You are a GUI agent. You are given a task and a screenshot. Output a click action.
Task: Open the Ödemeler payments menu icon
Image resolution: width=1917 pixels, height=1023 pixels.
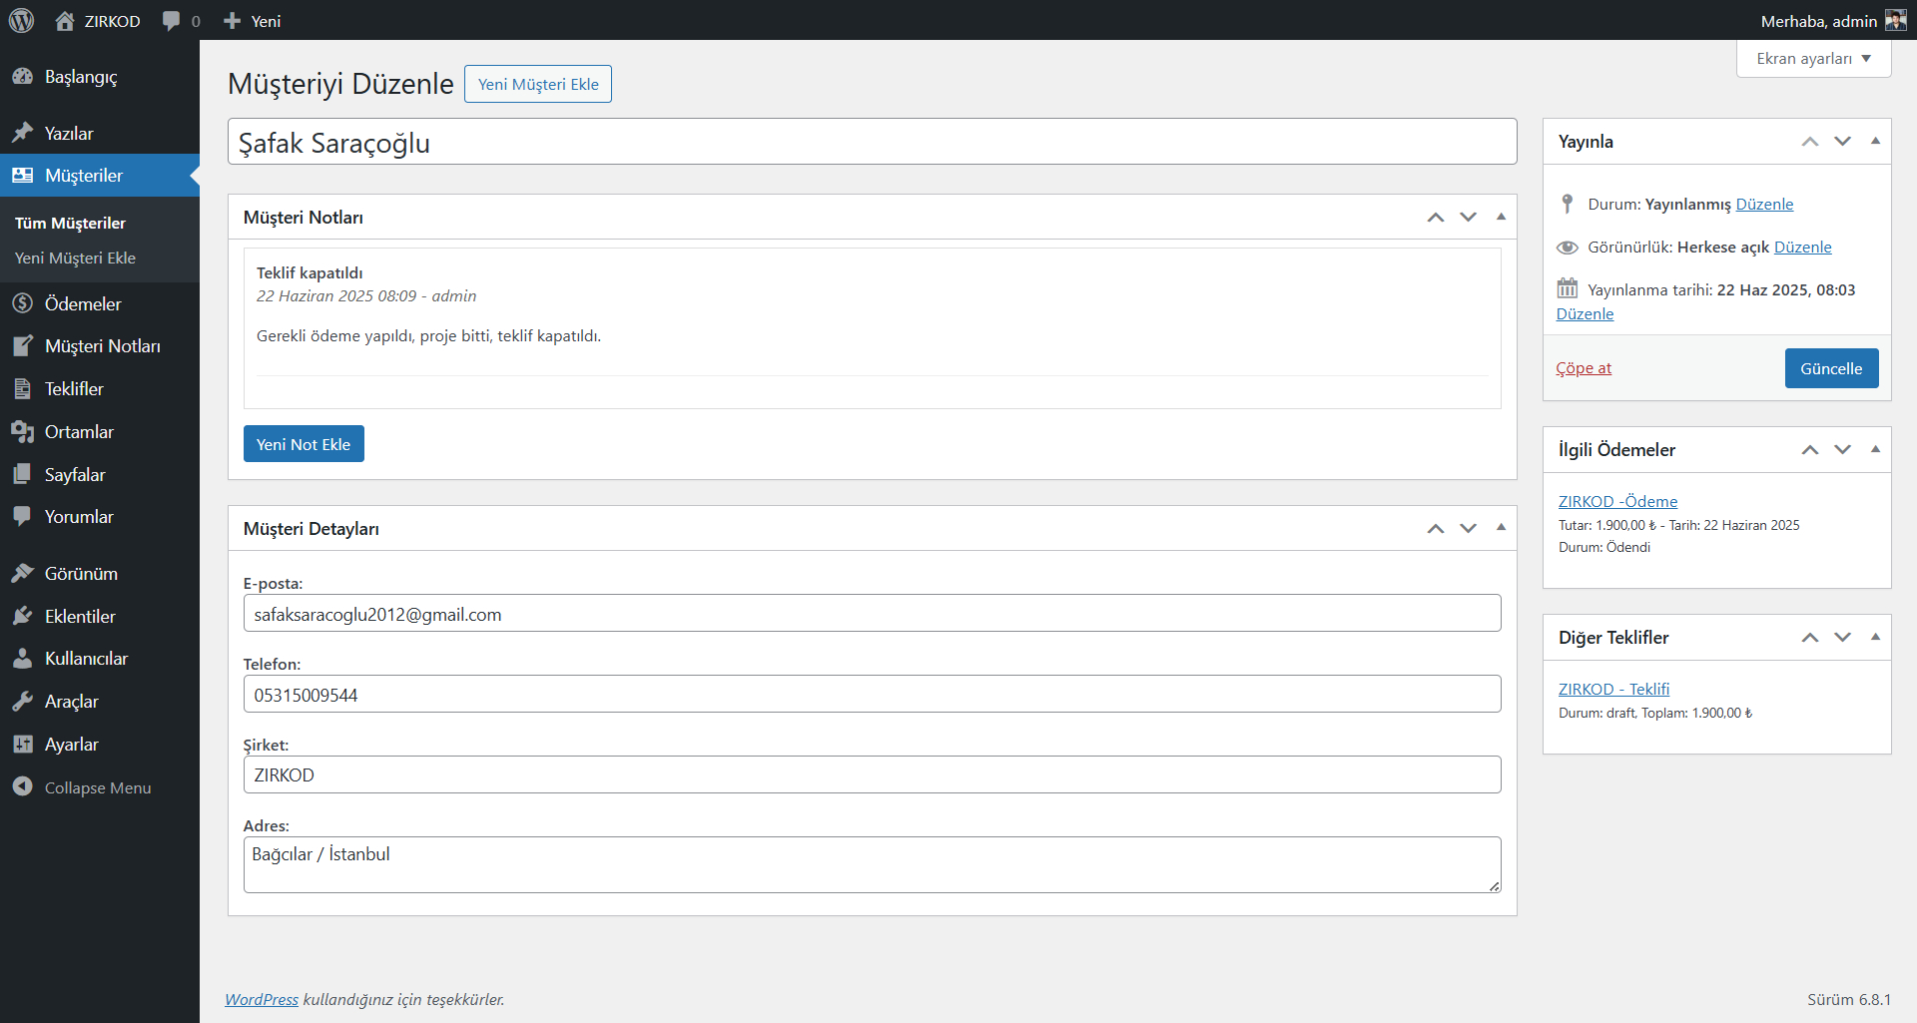23,303
